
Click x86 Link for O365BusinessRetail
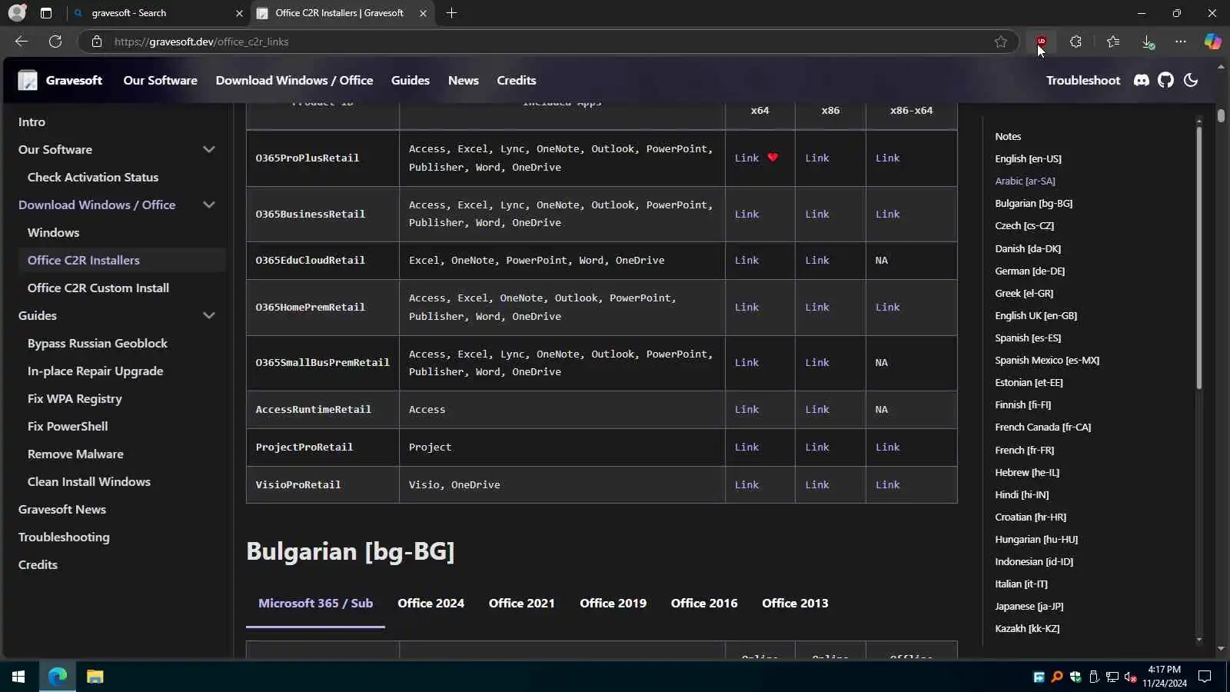(x=817, y=214)
